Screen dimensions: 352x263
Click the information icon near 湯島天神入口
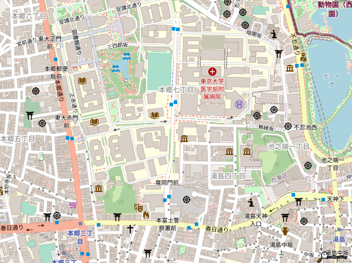click(252, 203)
